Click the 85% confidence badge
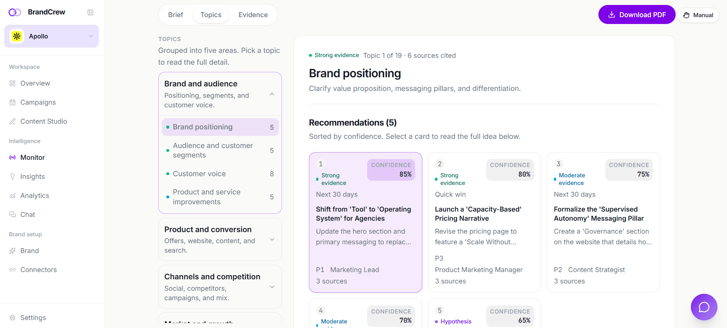Image resolution: width=727 pixels, height=328 pixels. [x=391, y=170]
